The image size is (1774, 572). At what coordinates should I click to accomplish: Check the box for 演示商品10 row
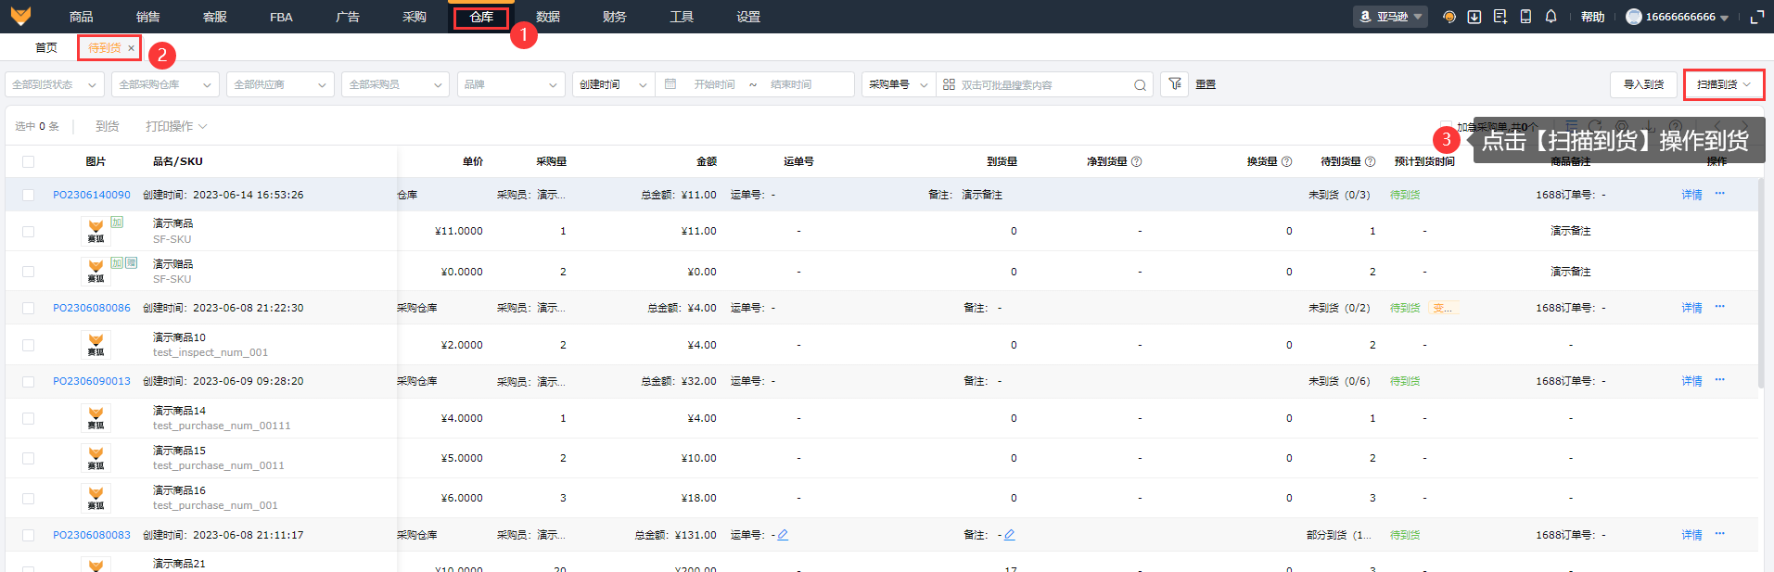point(28,345)
